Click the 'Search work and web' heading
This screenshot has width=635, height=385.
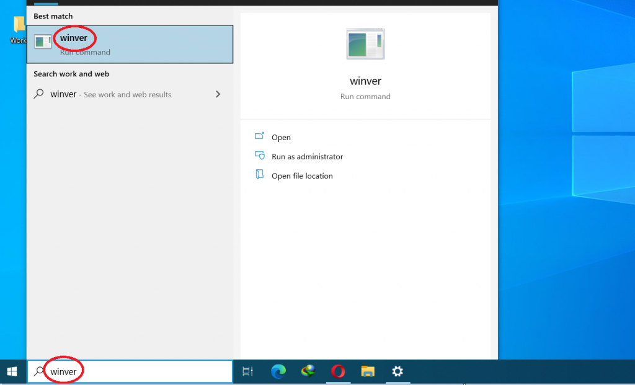(71, 74)
